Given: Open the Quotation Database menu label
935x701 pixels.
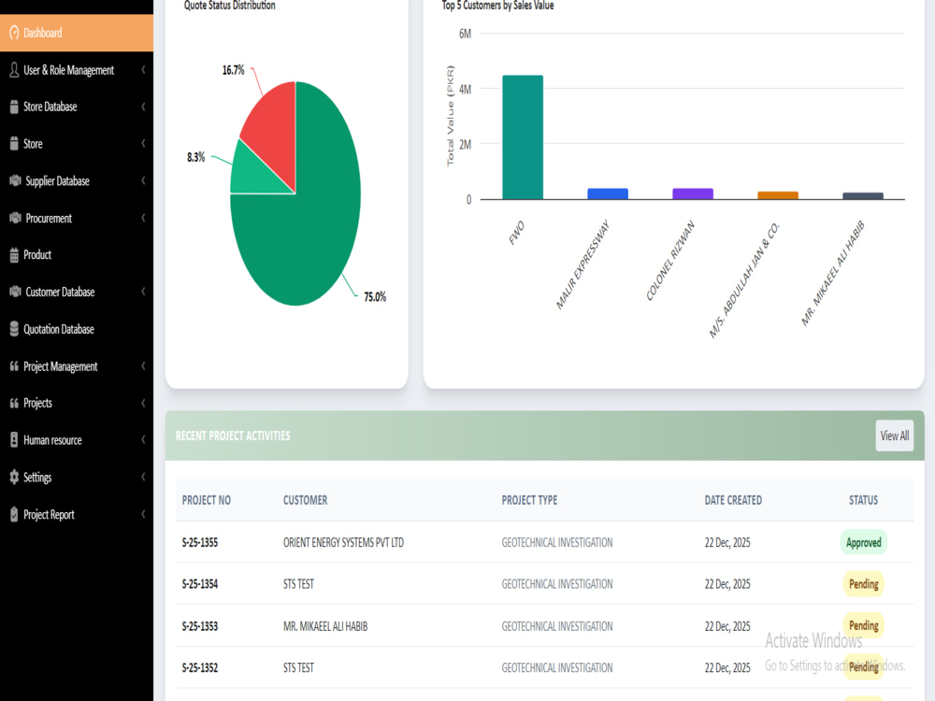Looking at the screenshot, I should [x=58, y=329].
